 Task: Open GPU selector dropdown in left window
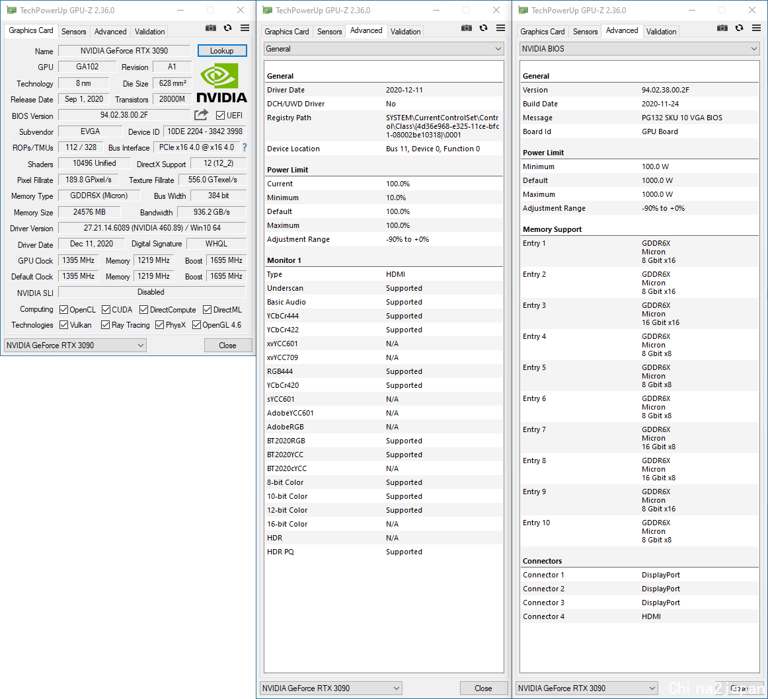[x=75, y=346]
